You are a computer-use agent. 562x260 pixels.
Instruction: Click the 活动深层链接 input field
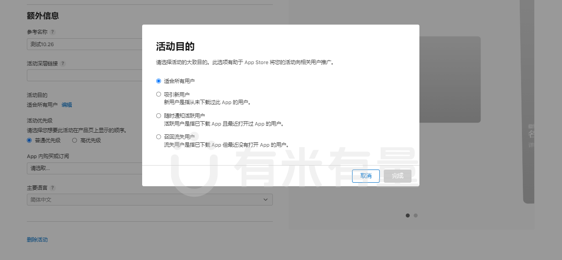point(84,76)
